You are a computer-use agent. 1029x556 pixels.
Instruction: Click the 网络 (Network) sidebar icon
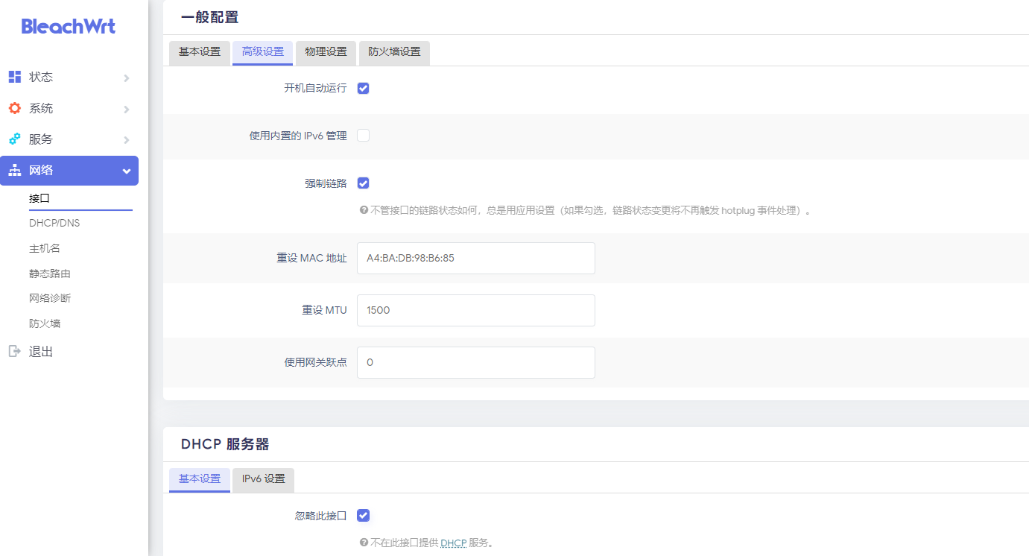click(x=14, y=170)
